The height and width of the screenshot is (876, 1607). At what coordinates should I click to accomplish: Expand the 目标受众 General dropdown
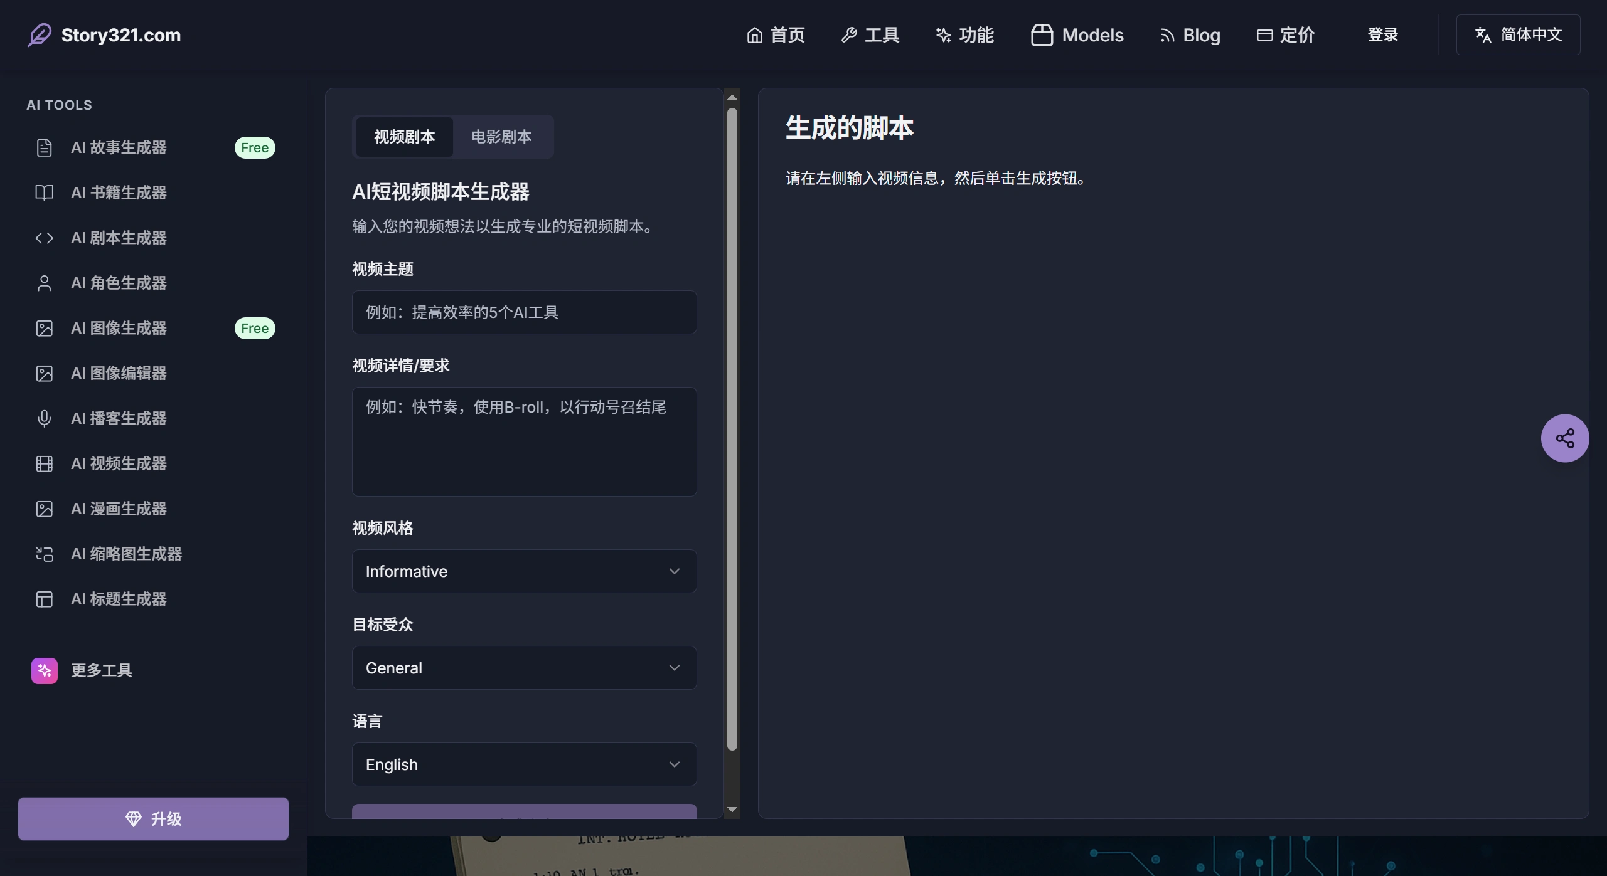(x=524, y=667)
